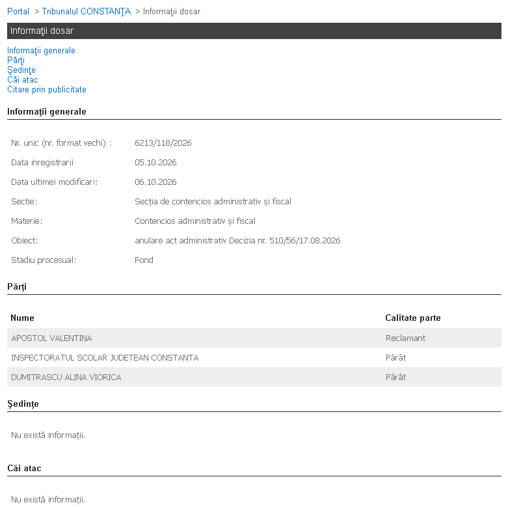Select party APOSTOL VALENTINA

pos(51,338)
